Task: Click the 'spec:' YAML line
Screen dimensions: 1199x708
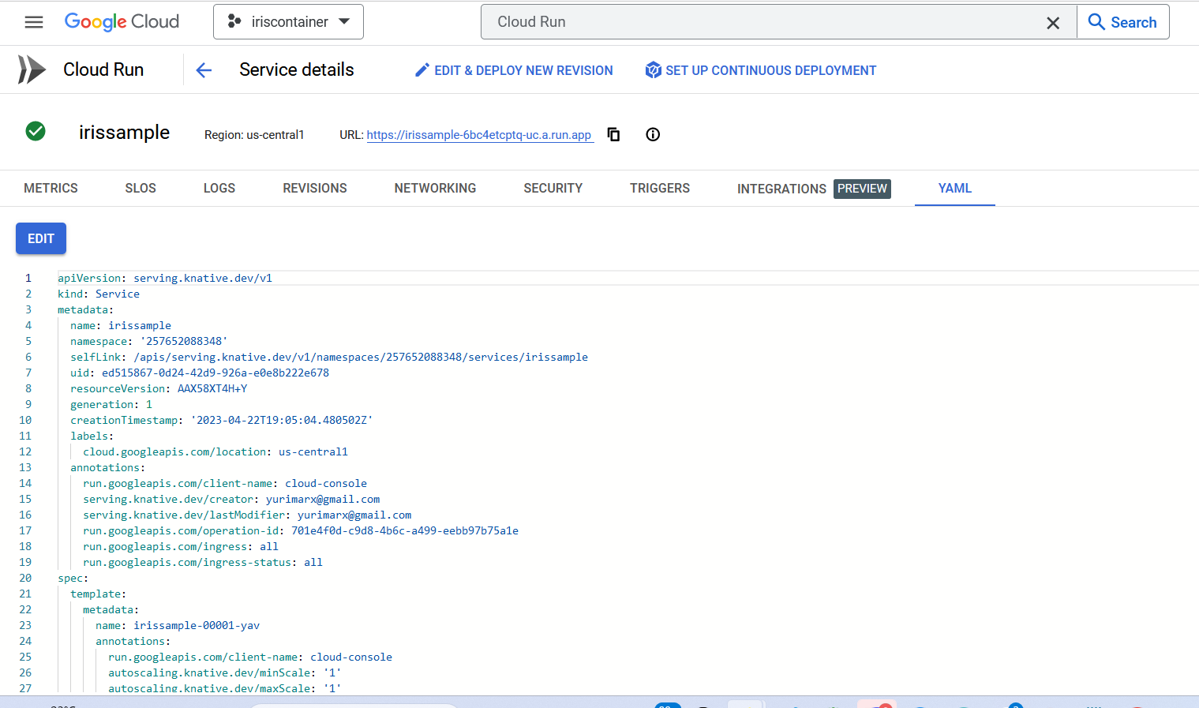Action: coord(73,578)
